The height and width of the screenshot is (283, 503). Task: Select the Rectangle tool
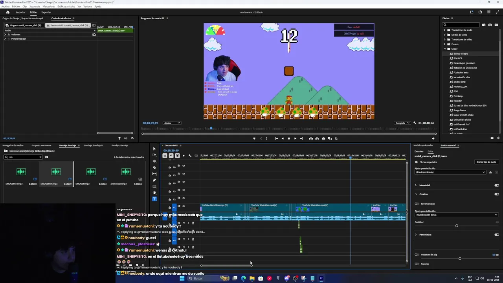coord(154,186)
